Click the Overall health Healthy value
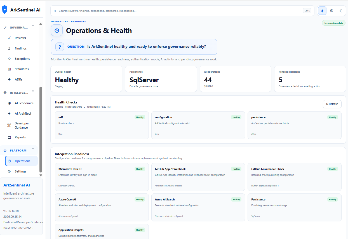Viewport: 348px width, 239px height. (x=67, y=80)
